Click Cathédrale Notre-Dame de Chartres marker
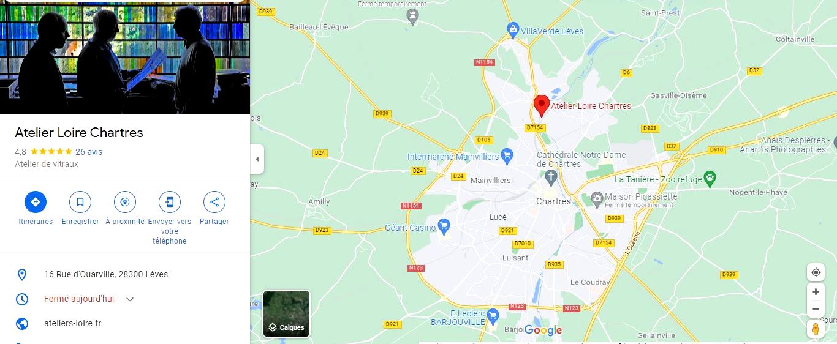Viewport: 837px width, 344px height. [x=551, y=179]
